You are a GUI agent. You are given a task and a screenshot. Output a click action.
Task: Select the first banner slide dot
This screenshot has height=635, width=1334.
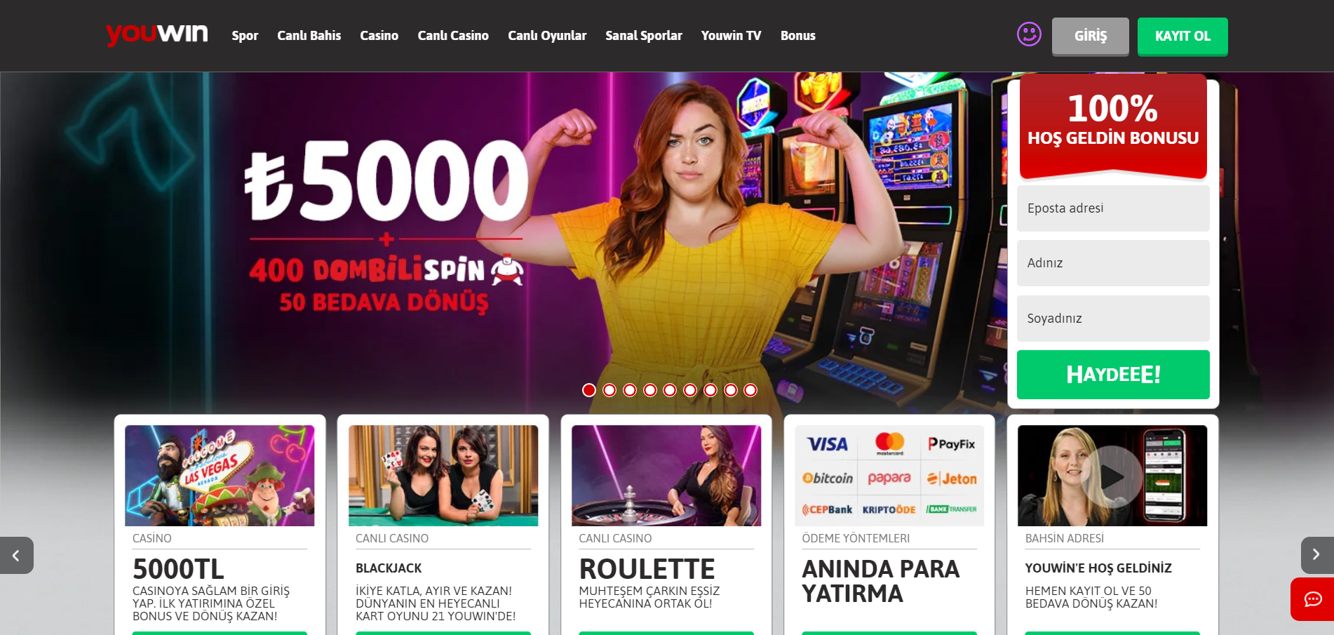[589, 390]
